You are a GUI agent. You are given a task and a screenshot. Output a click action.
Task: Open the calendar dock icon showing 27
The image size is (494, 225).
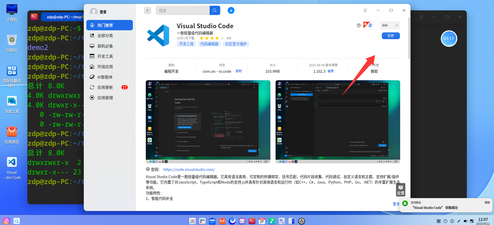(x=262, y=221)
